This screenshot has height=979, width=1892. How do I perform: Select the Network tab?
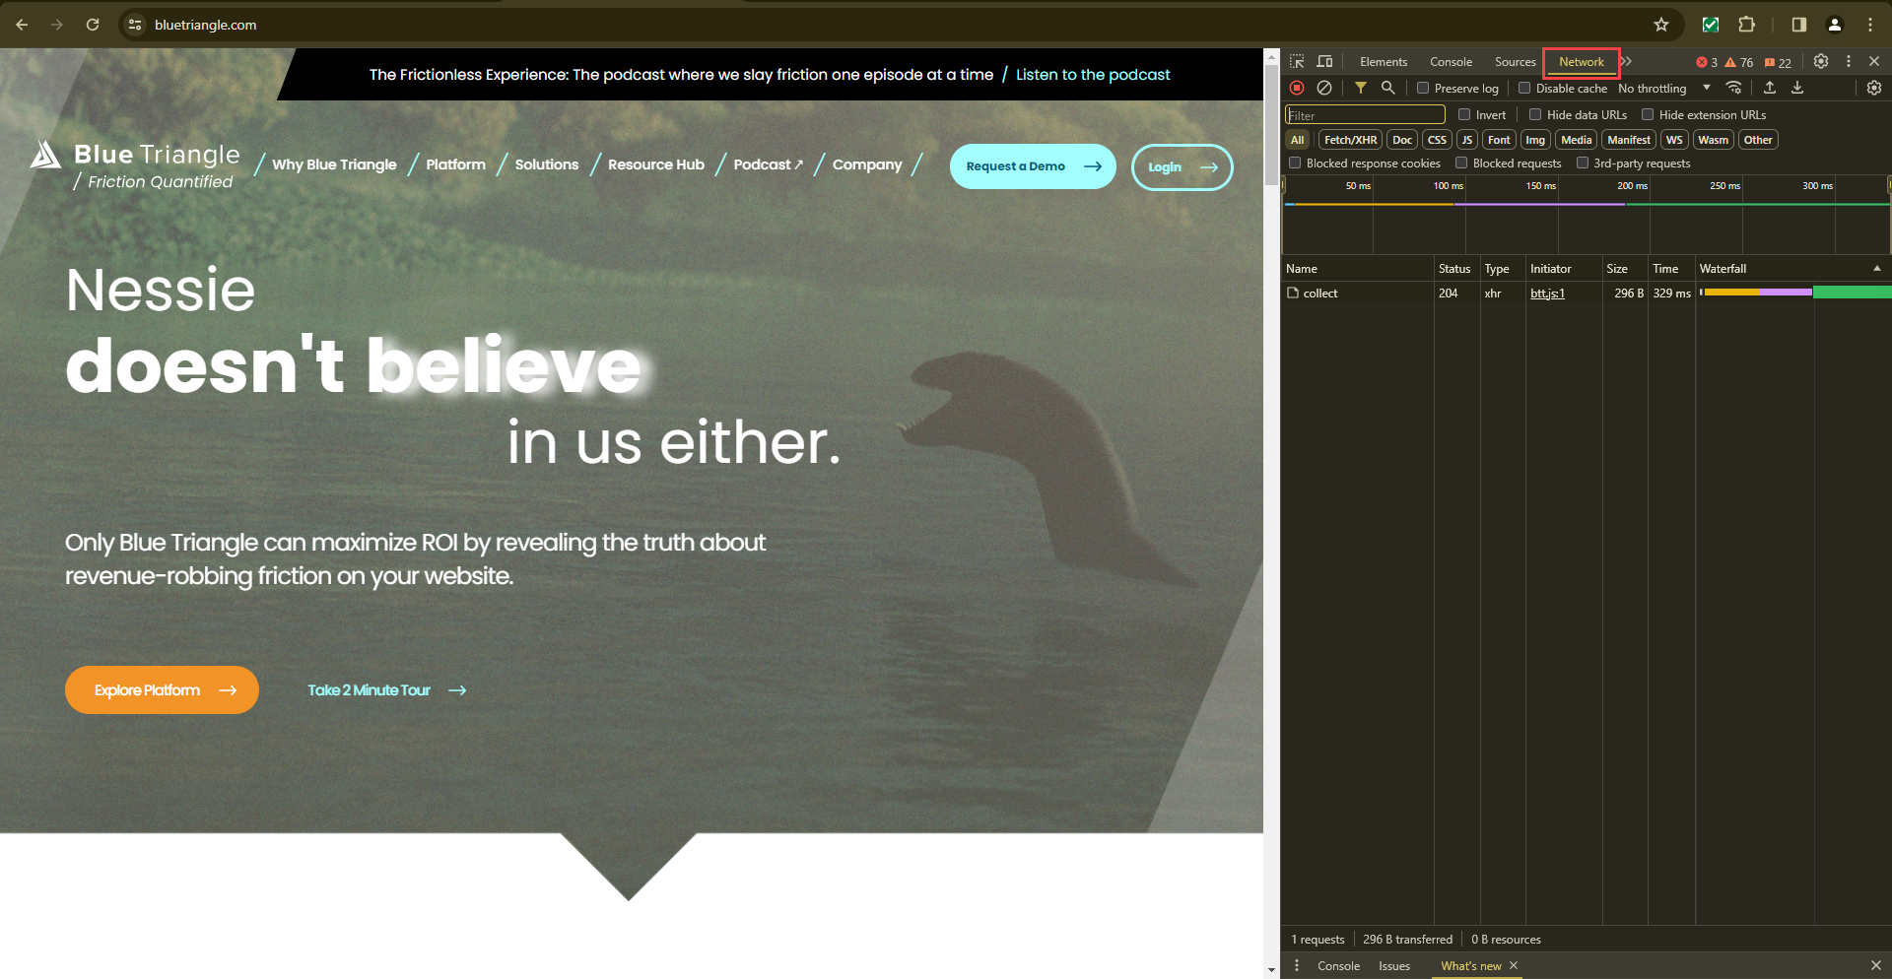pos(1582,61)
